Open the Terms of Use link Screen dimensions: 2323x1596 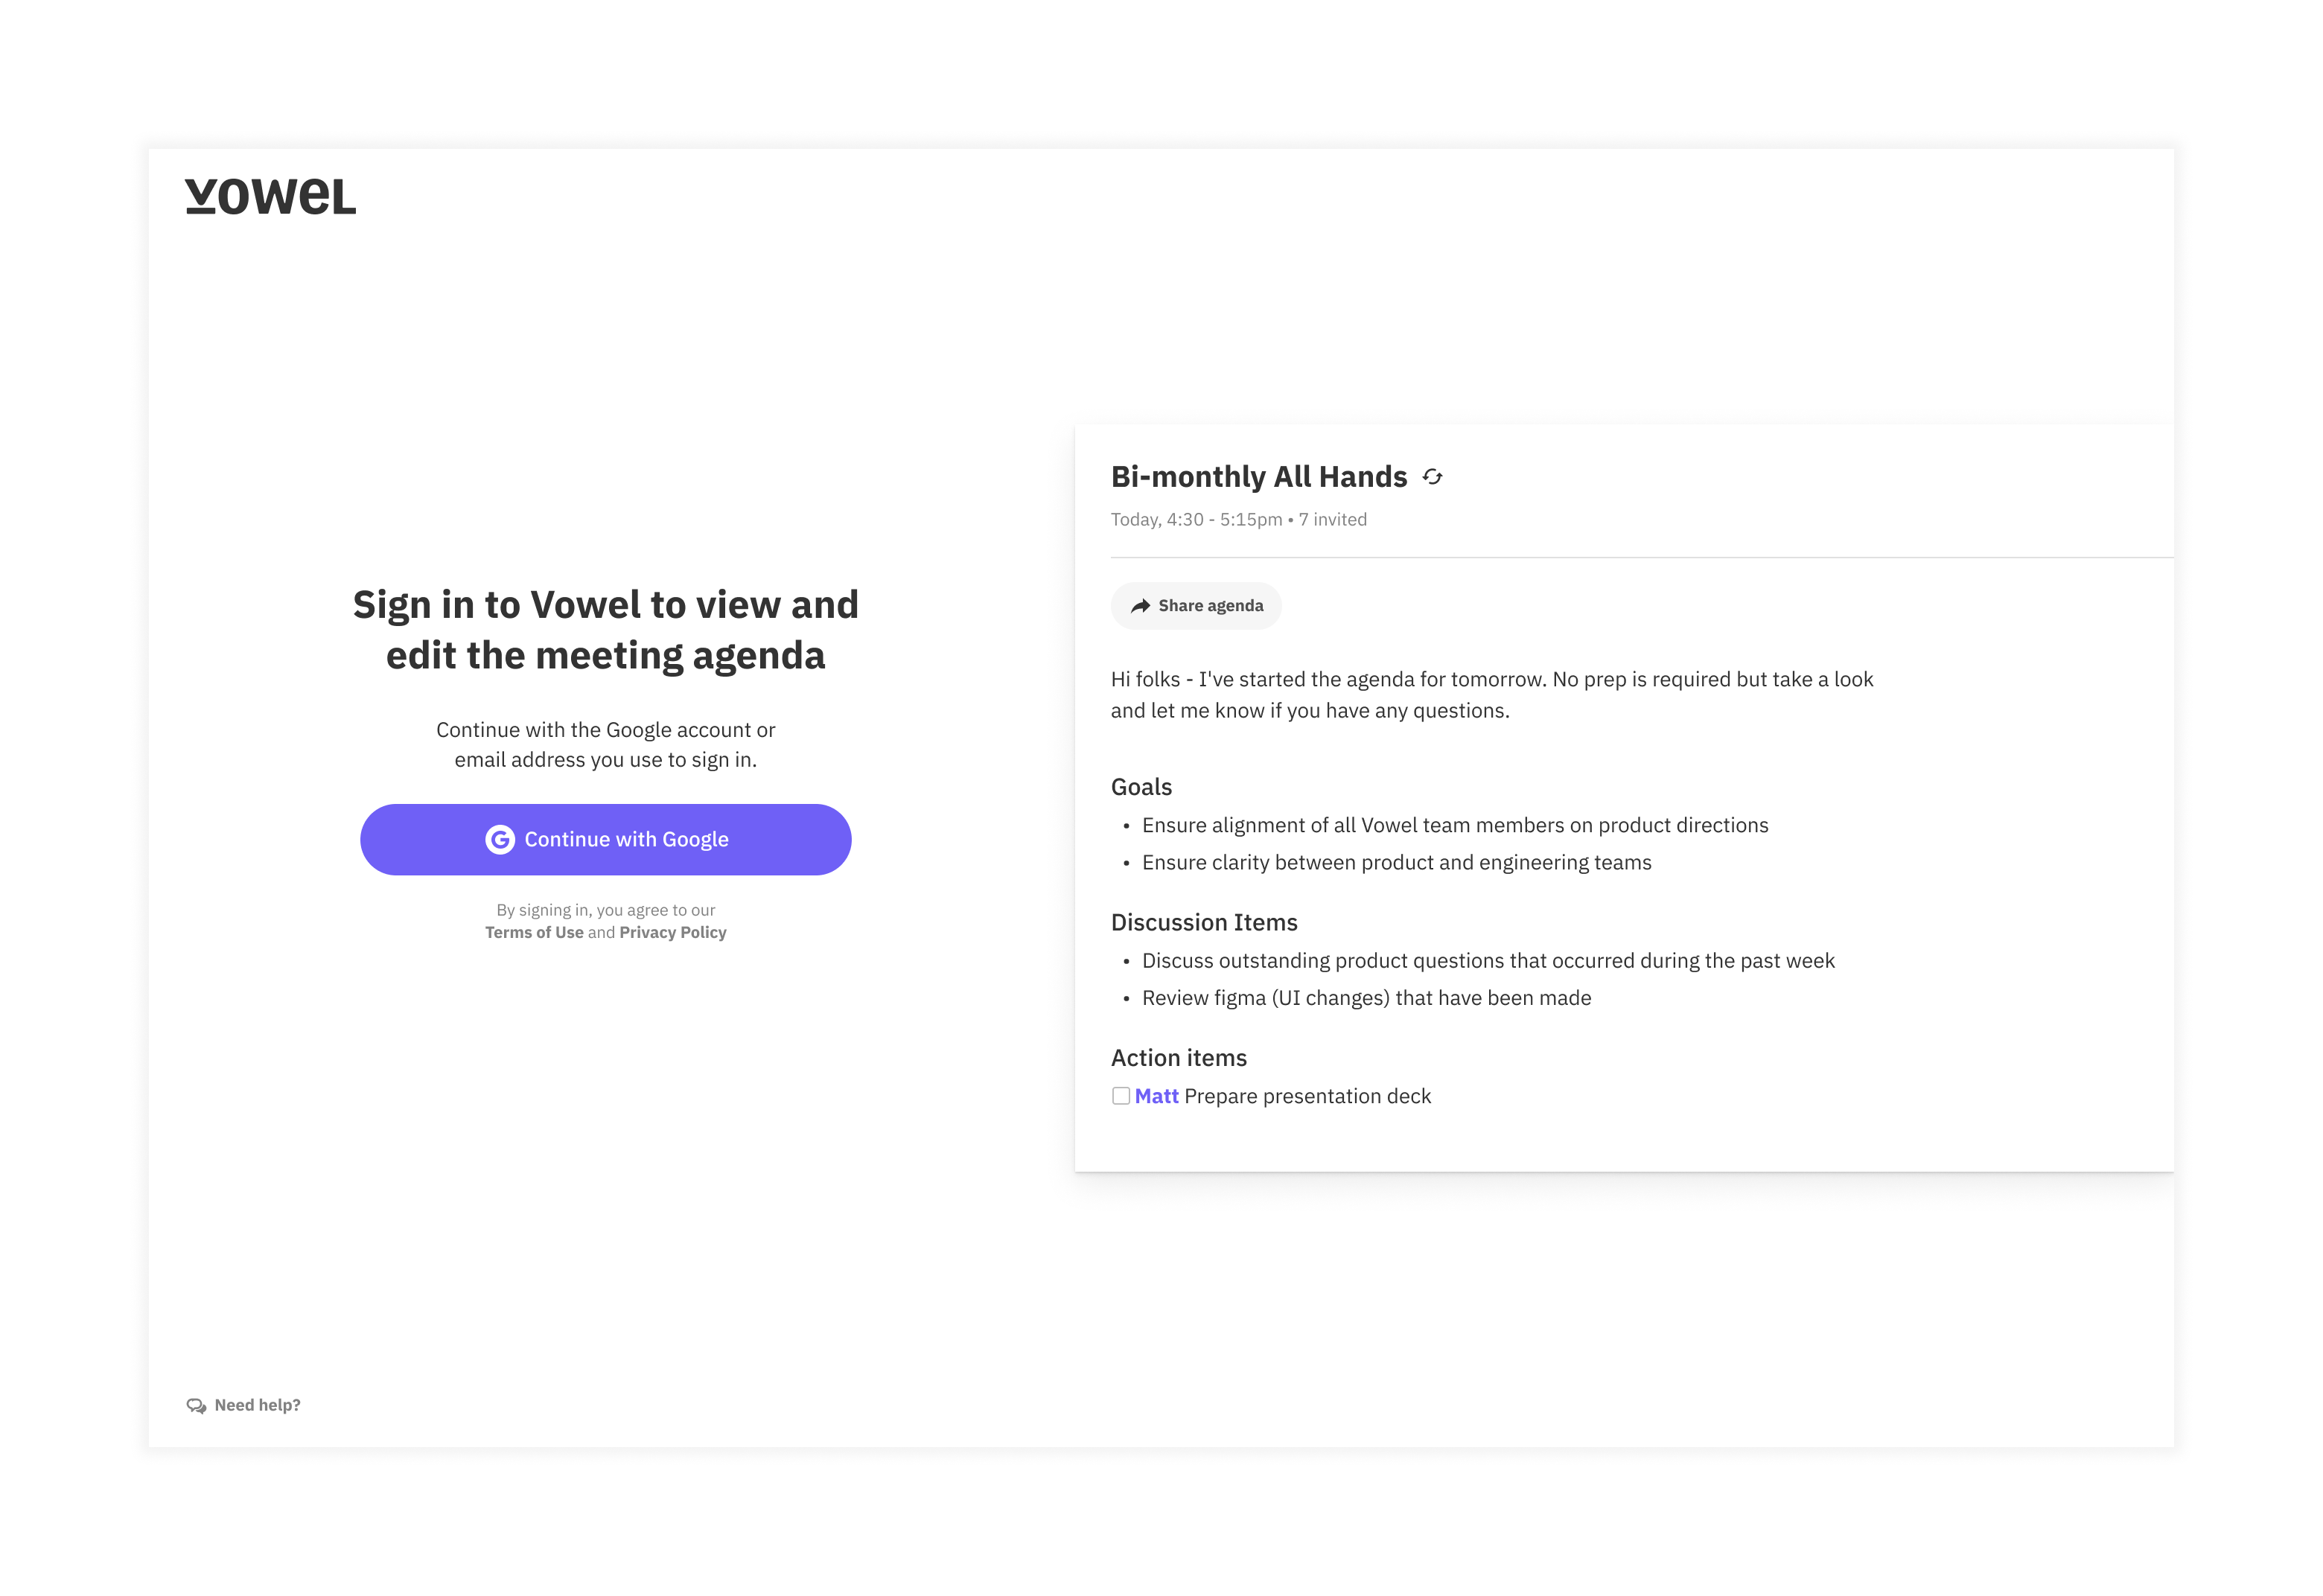point(534,932)
